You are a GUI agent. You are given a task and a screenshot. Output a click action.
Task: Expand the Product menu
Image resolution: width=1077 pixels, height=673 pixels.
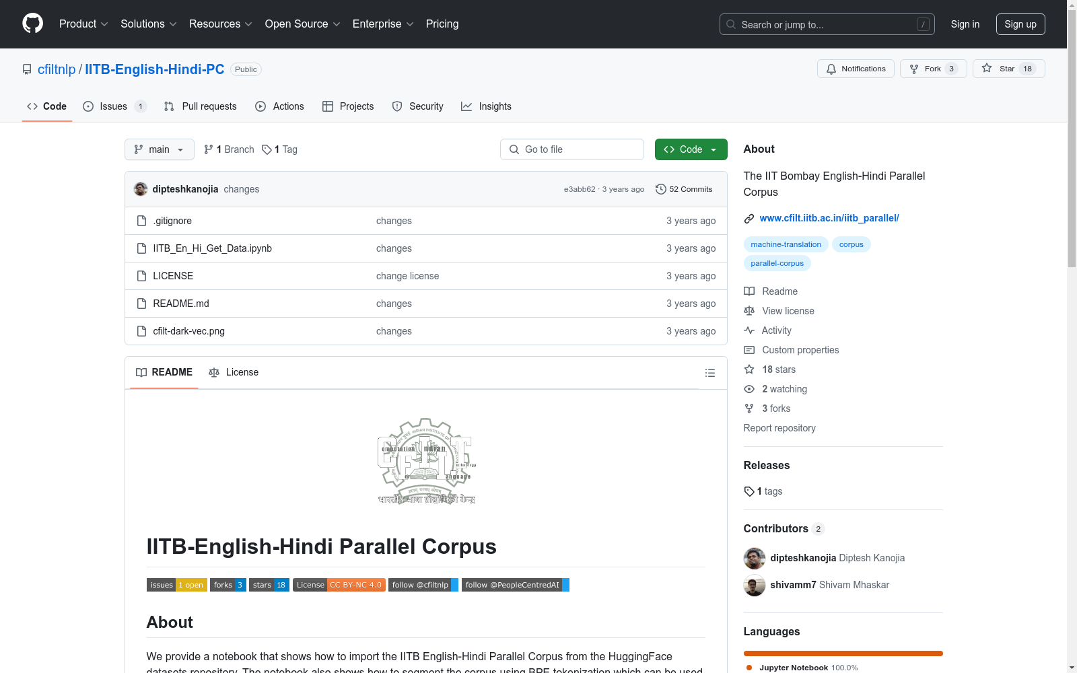[x=83, y=24]
